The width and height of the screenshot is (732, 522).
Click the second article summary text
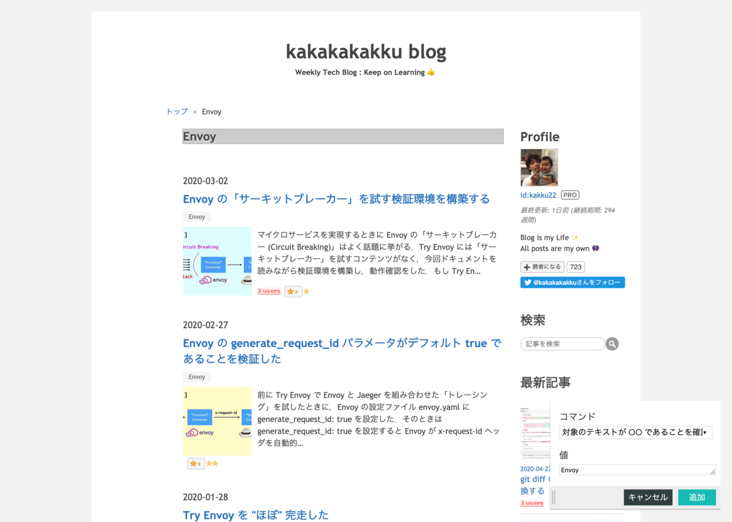point(378,419)
